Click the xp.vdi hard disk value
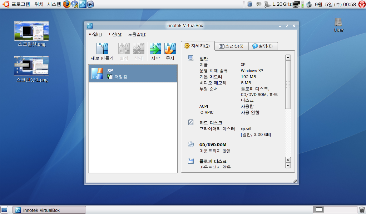The height and width of the screenshot is (214, 366). 246,129
